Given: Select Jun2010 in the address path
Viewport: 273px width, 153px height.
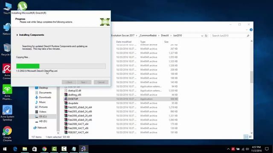Looking at the screenshot, I should [x=177, y=35].
